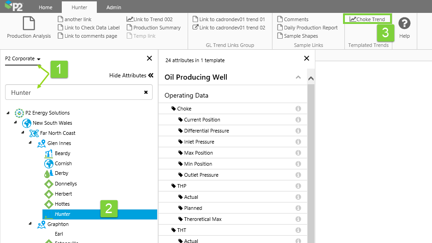Click the Production Analysis page icon
This screenshot has height=243, width=432.
[29, 23]
